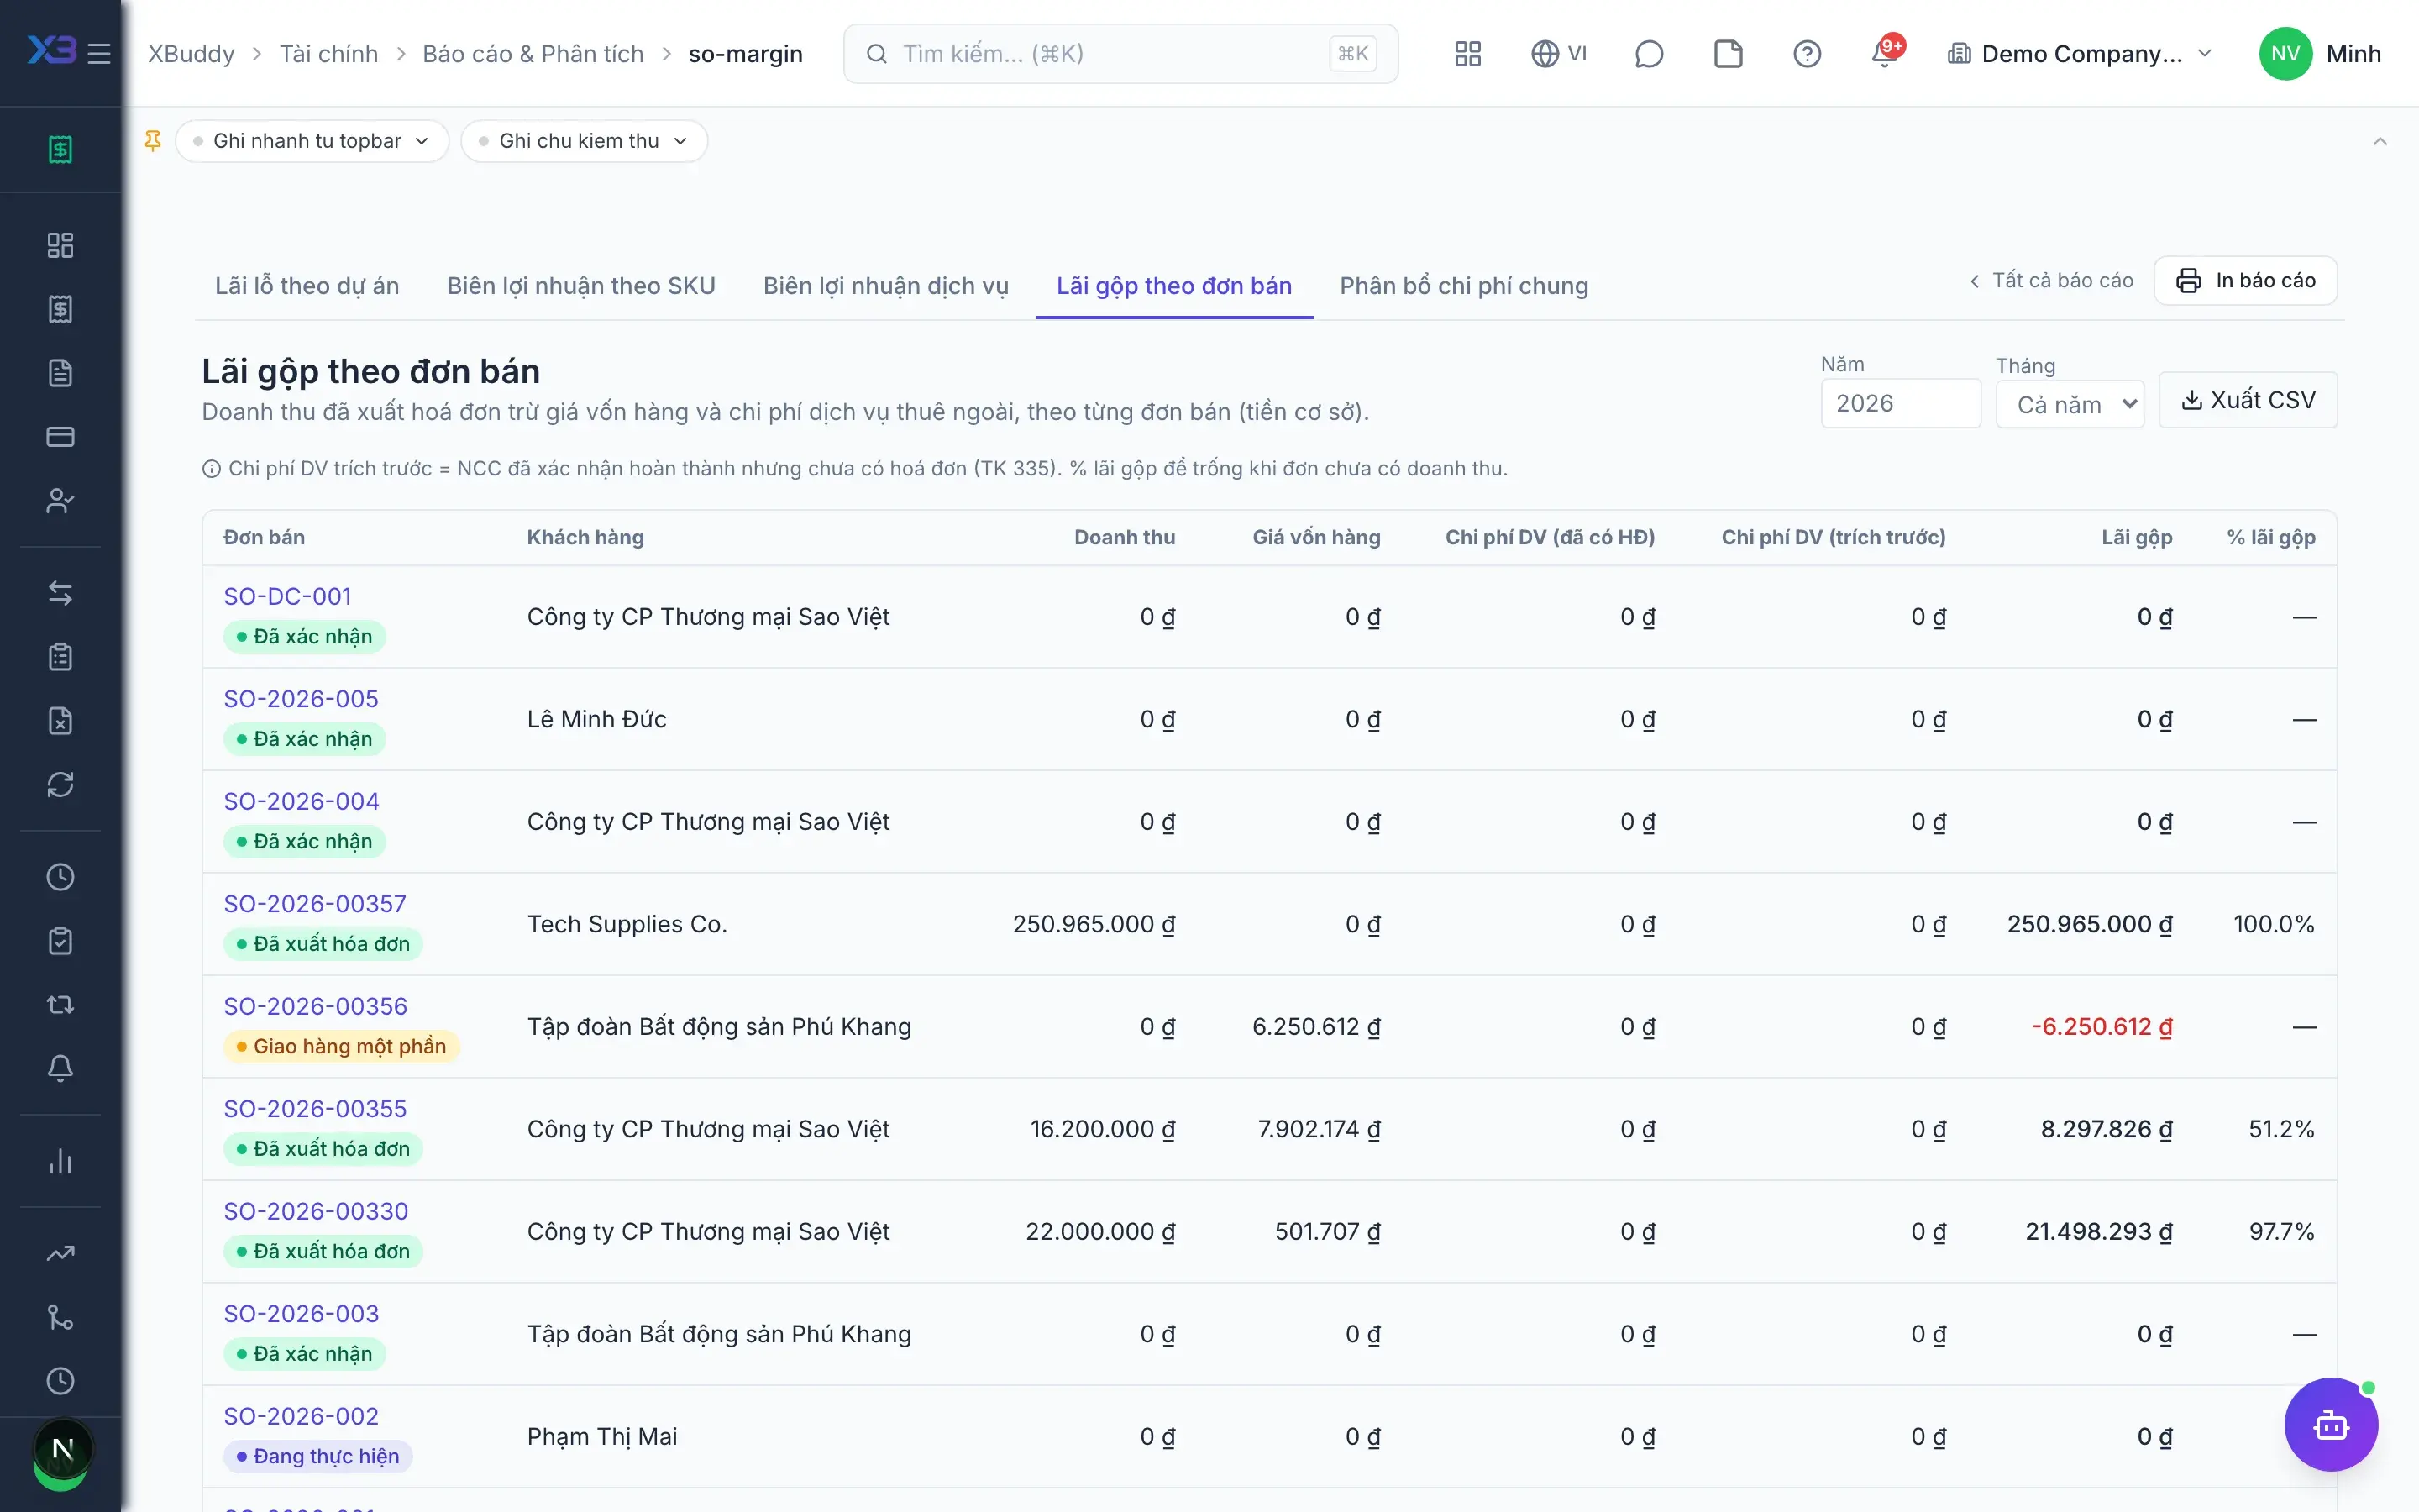The height and width of the screenshot is (1512, 2419).
Task: Open the credit card icon in sidebar
Action: [60, 437]
